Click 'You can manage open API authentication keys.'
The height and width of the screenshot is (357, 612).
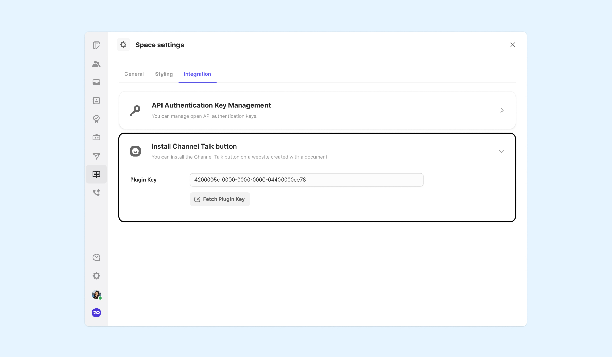(205, 116)
